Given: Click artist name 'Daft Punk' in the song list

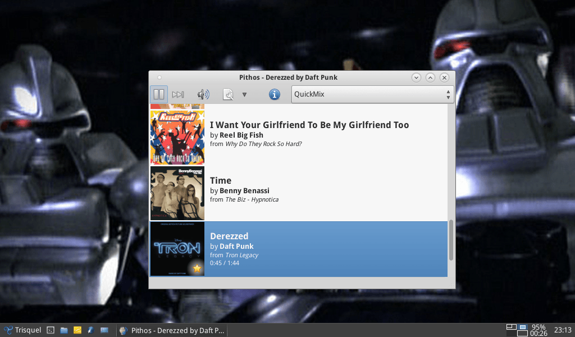Looking at the screenshot, I should (236, 247).
